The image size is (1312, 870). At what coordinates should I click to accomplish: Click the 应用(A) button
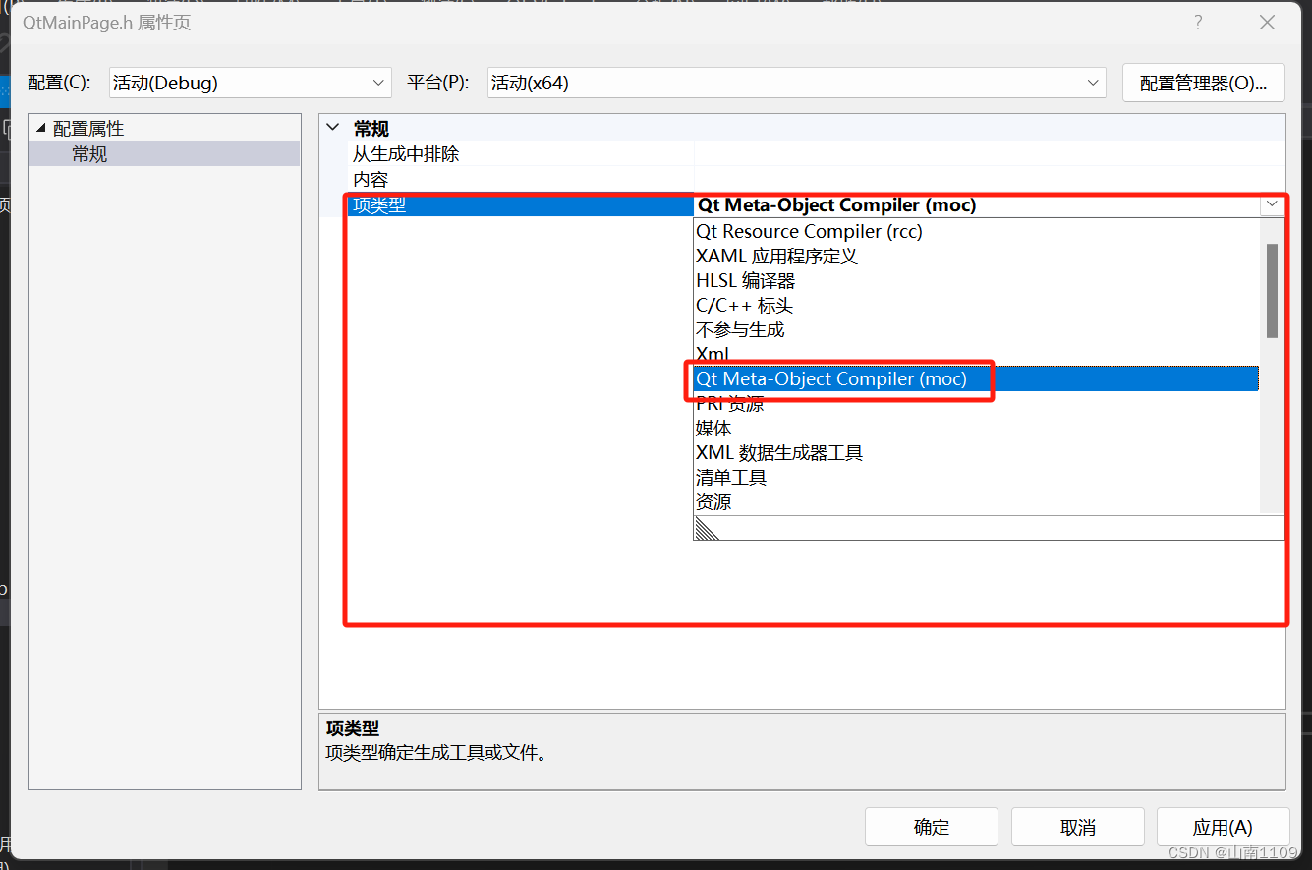coord(1224,827)
